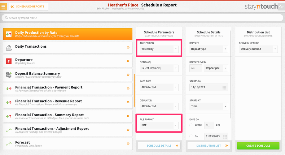
Task: Open File Format dropdown showing PDF
Action: pyautogui.click(x=159, y=125)
